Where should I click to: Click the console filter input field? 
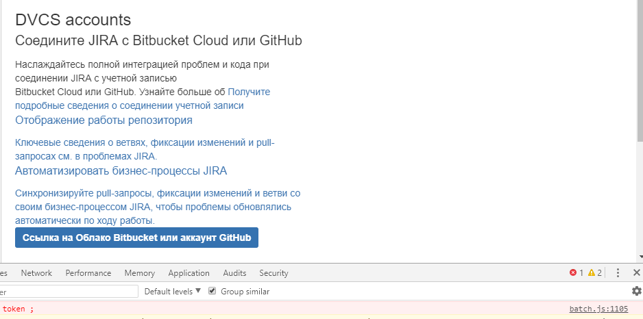pos(69,292)
